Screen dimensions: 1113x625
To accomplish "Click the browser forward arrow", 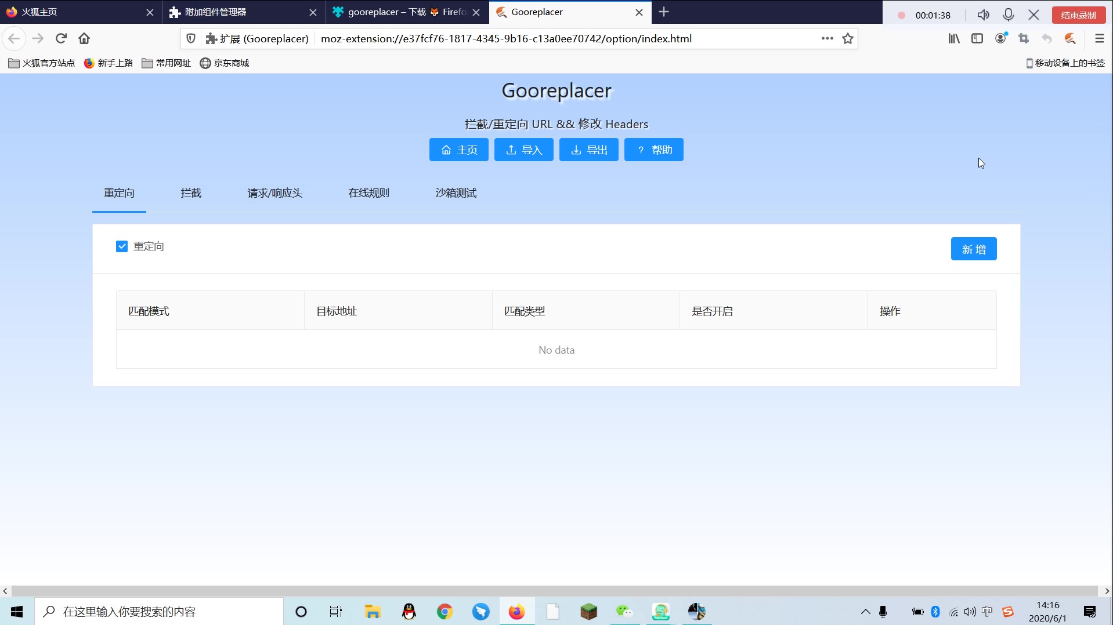I will click(x=38, y=39).
